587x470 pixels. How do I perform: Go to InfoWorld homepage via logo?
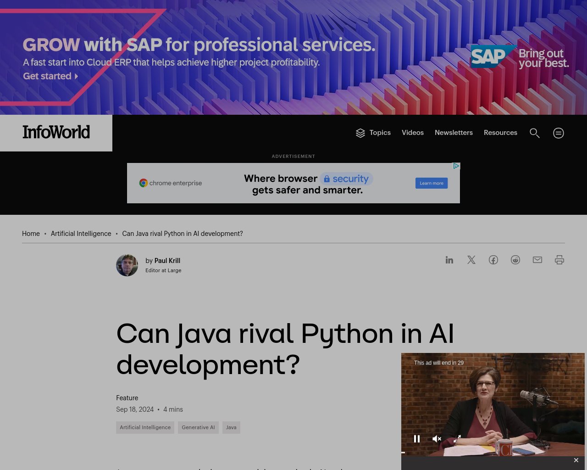pos(56,132)
